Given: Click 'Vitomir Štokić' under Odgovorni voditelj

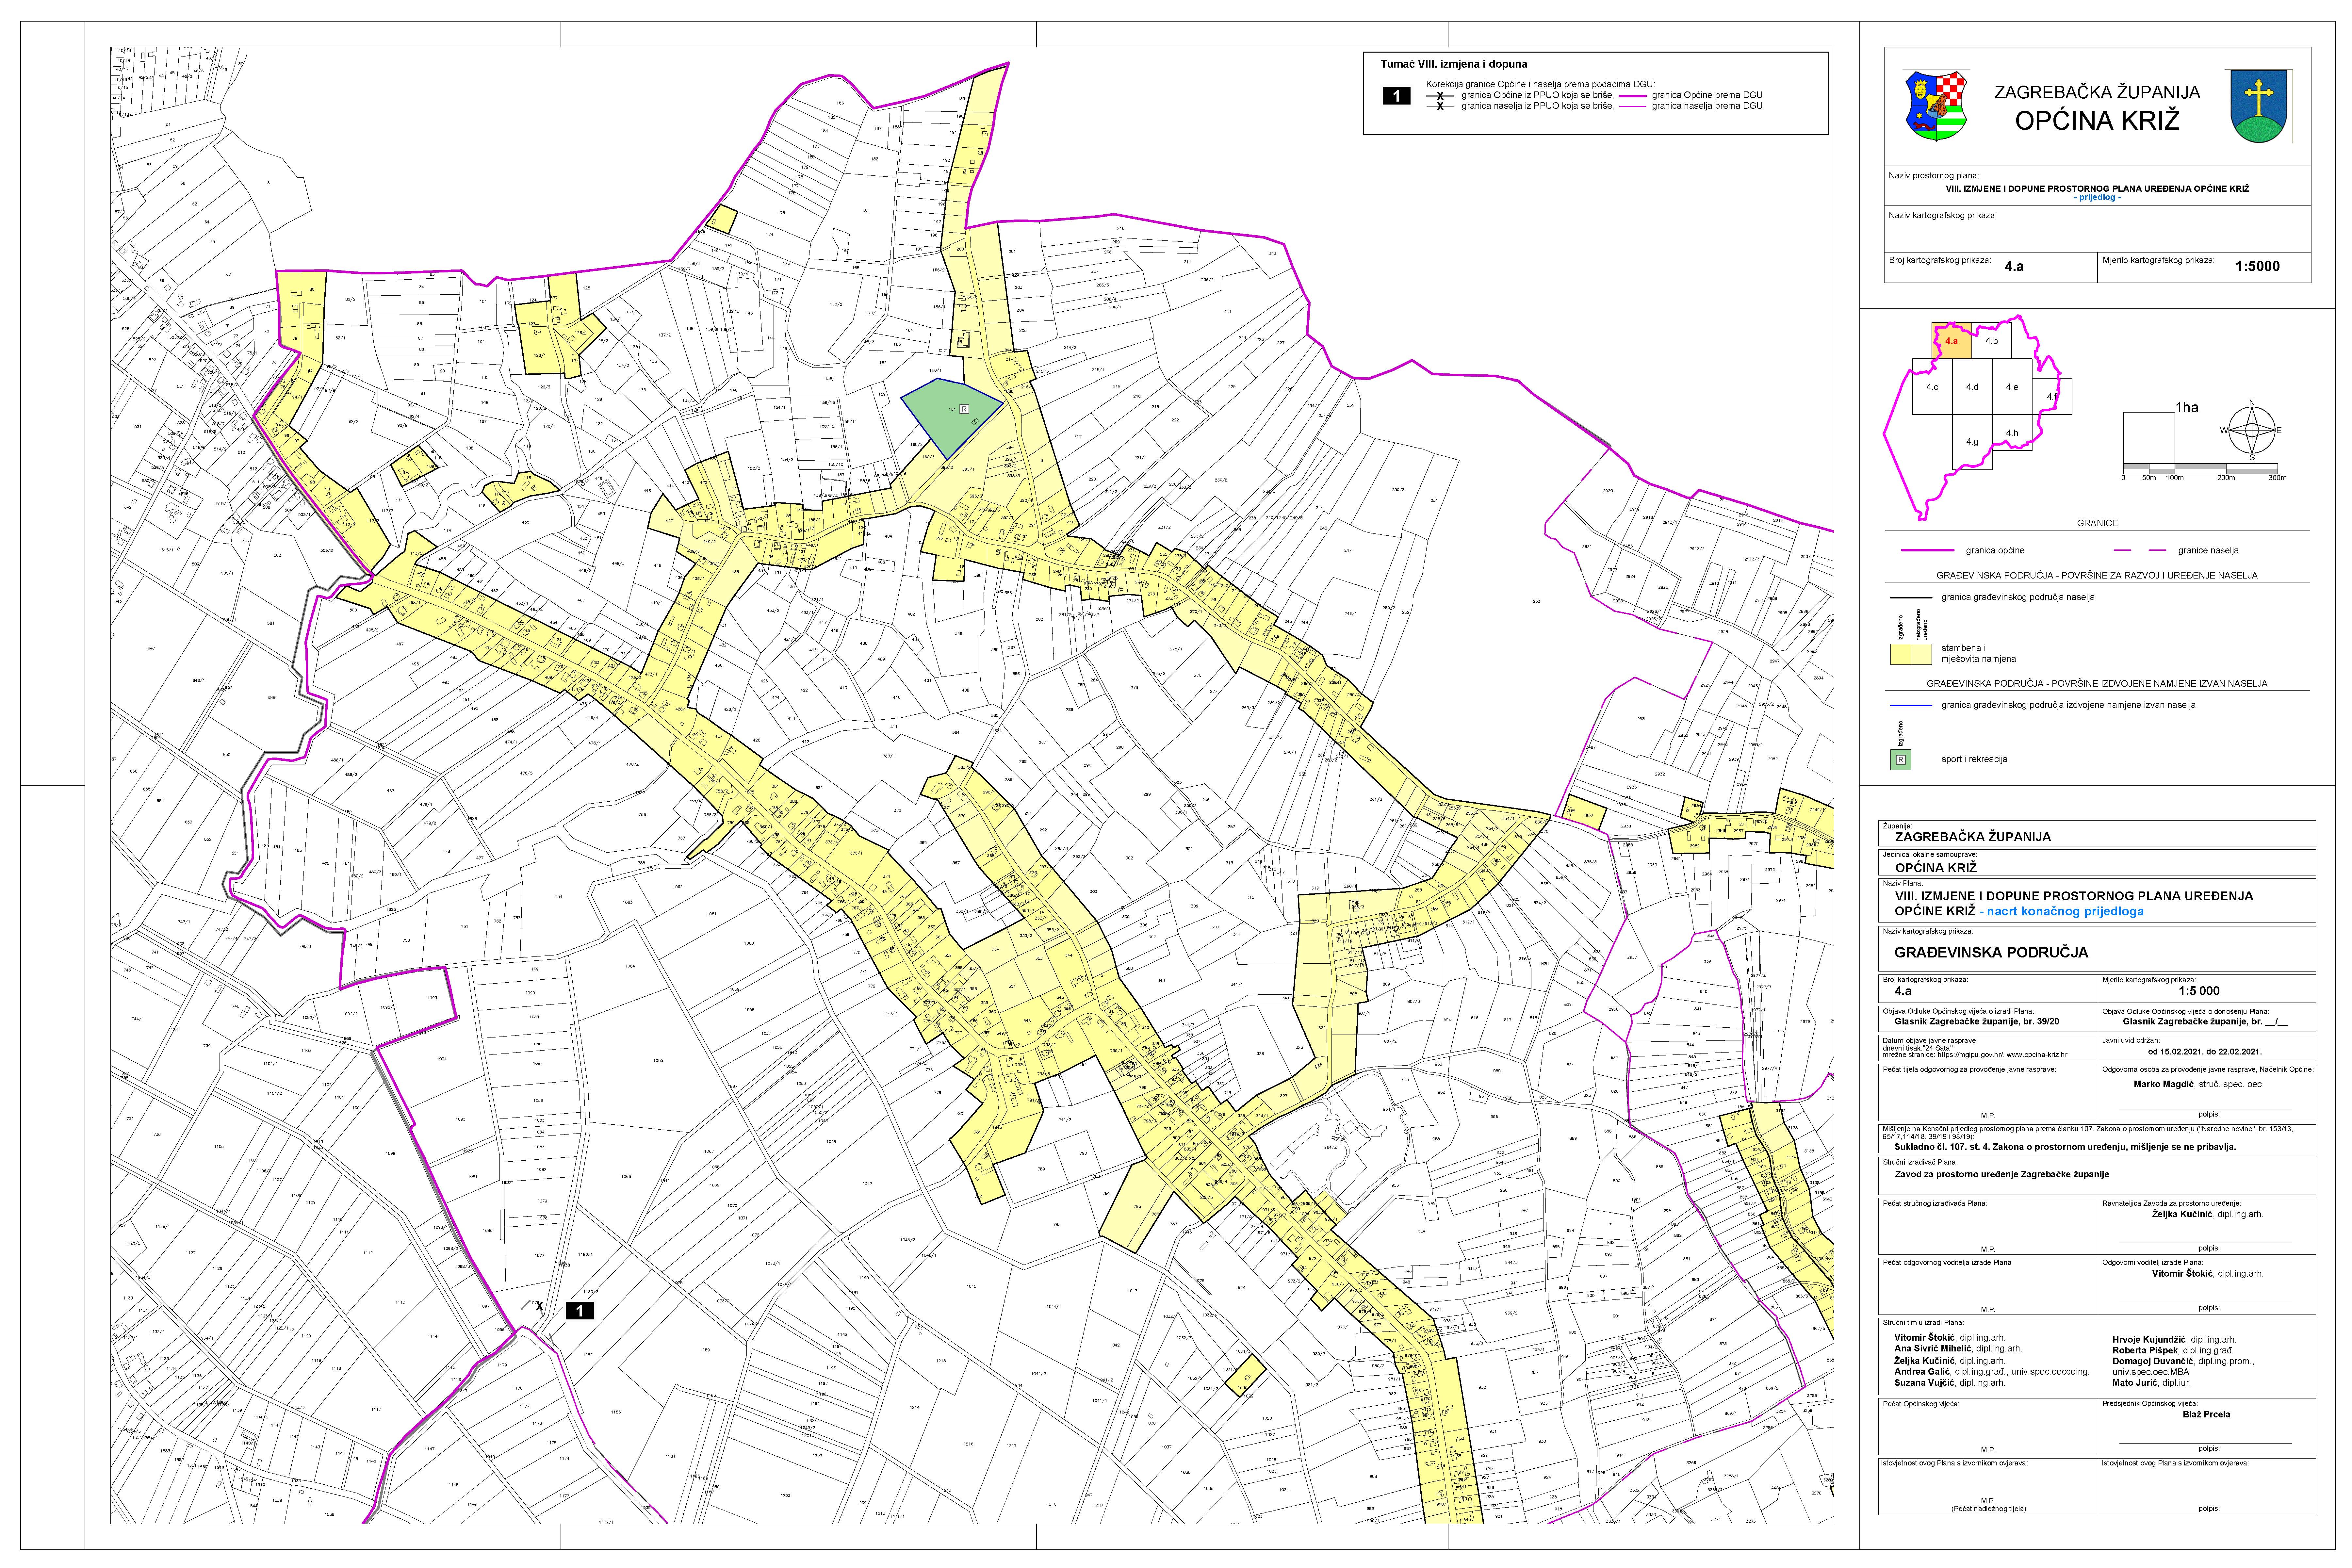Looking at the screenshot, I should pyautogui.click(x=2182, y=1274).
